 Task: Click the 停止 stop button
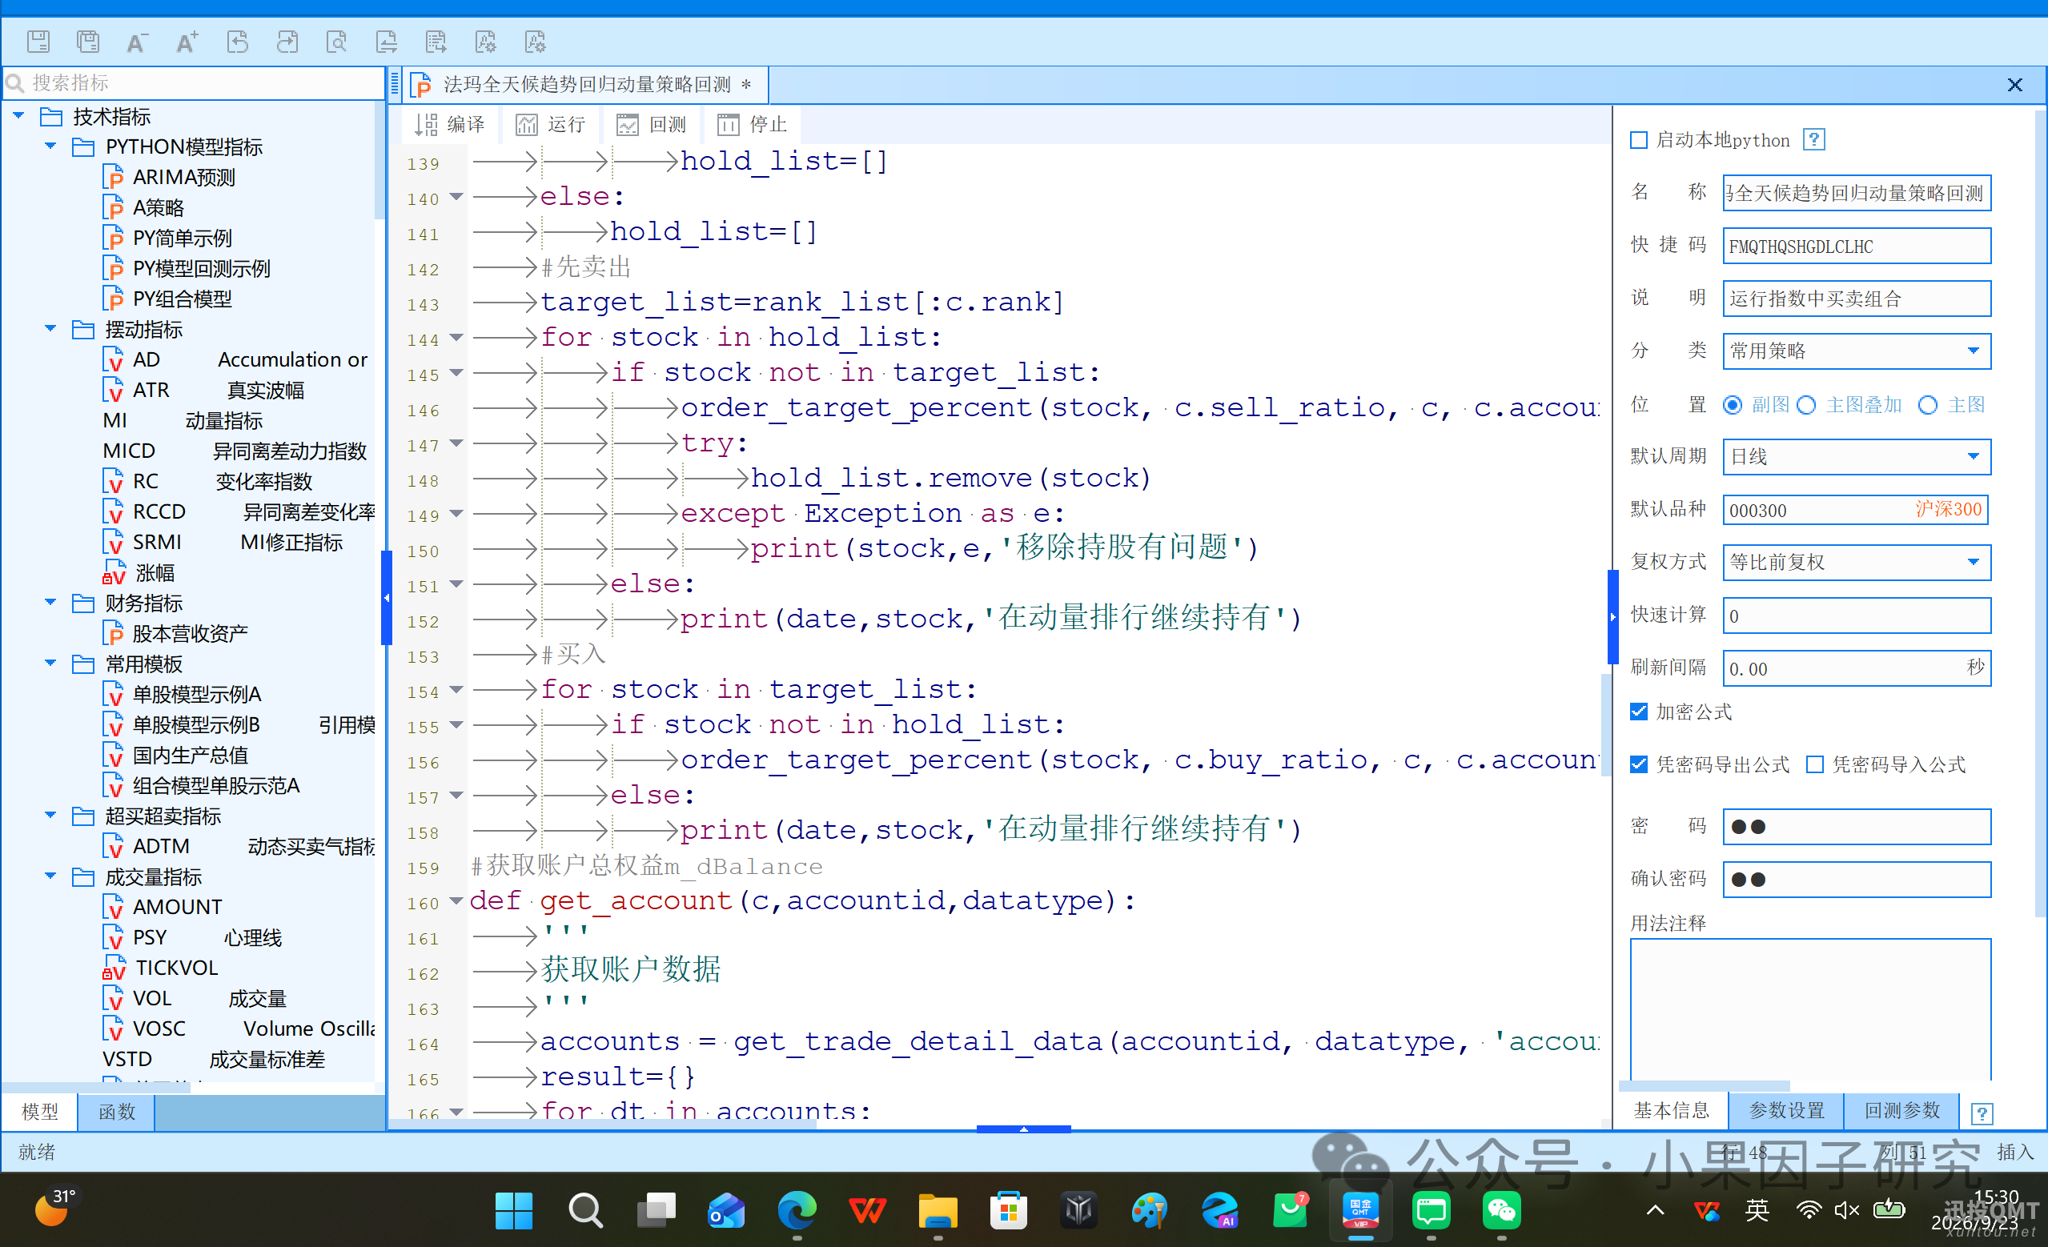[x=753, y=125]
